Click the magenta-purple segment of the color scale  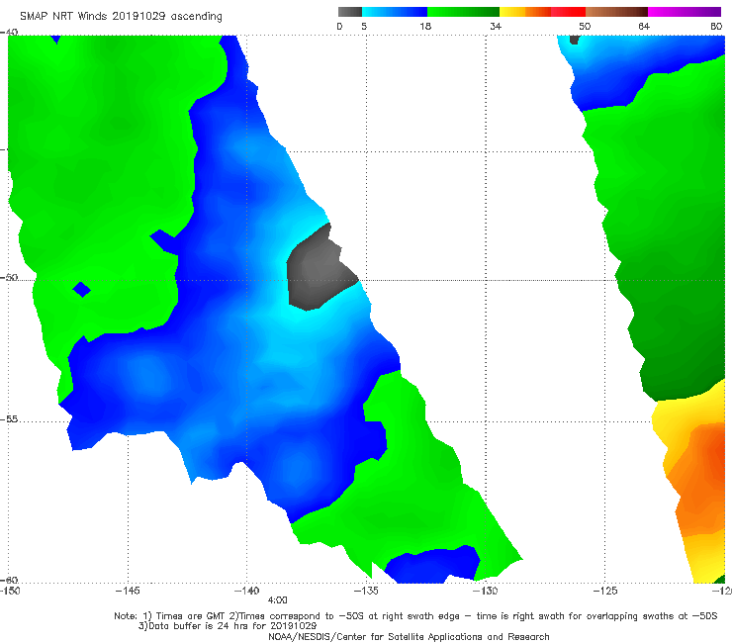click(x=685, y=12)
